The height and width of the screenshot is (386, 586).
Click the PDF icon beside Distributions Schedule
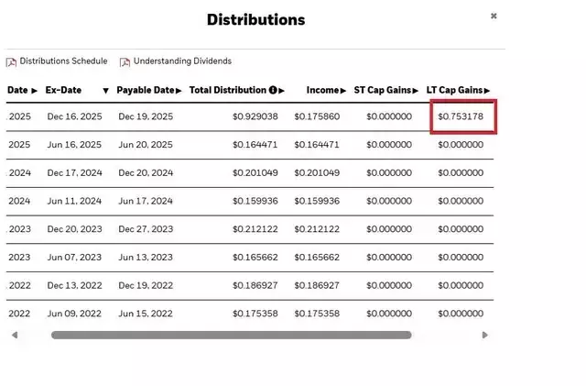point(12,62)
